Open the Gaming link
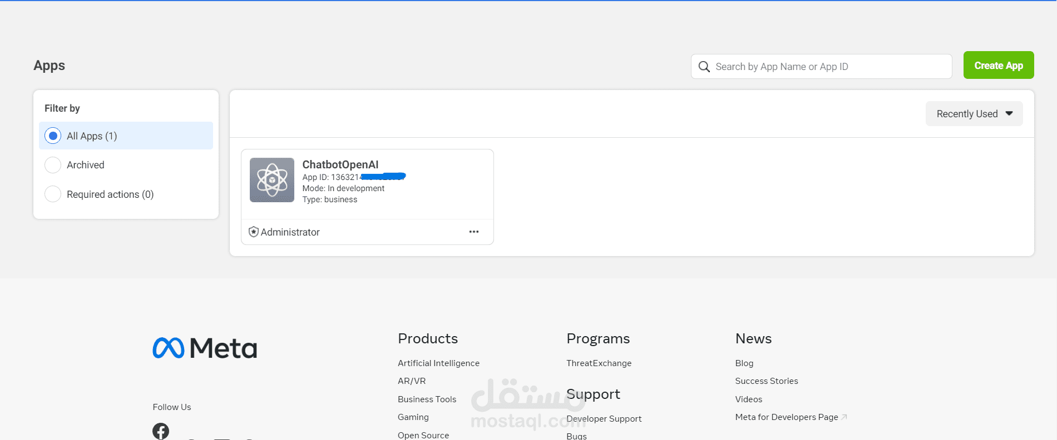Screen dimensions: 1057x440 pyautogui.click(x=413, y=417)
